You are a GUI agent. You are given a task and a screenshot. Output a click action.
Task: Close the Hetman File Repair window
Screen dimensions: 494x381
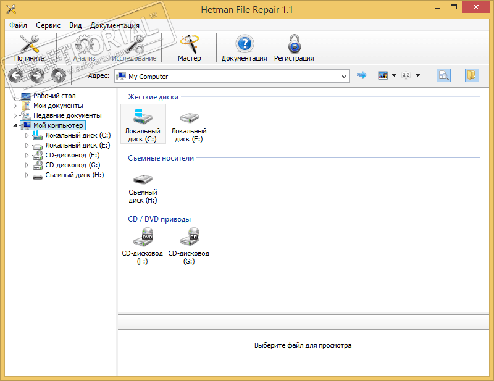pos(475,7)
